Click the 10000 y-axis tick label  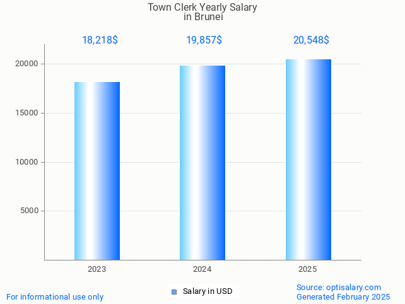click(x=28, y=162)
